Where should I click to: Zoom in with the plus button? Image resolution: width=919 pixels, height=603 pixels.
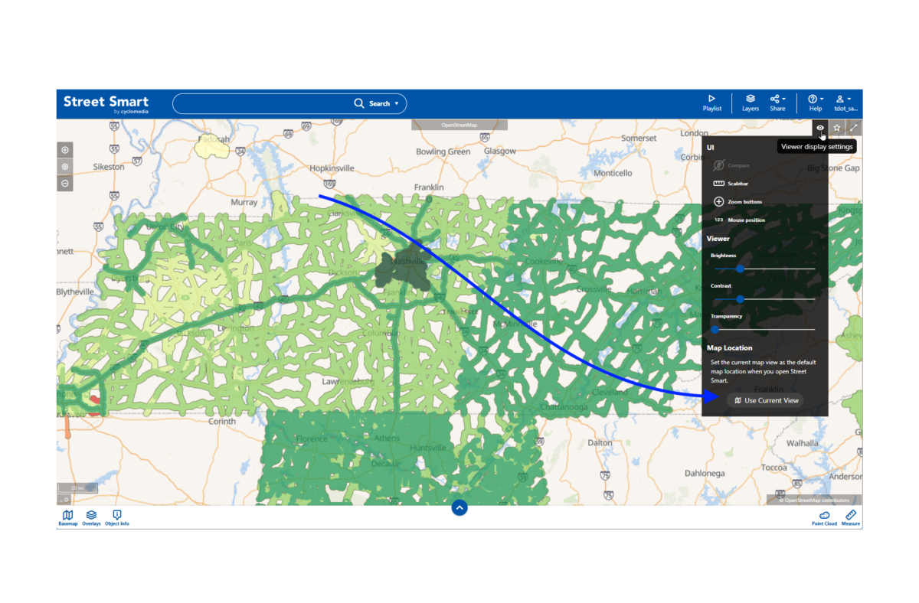click(65, 150)
